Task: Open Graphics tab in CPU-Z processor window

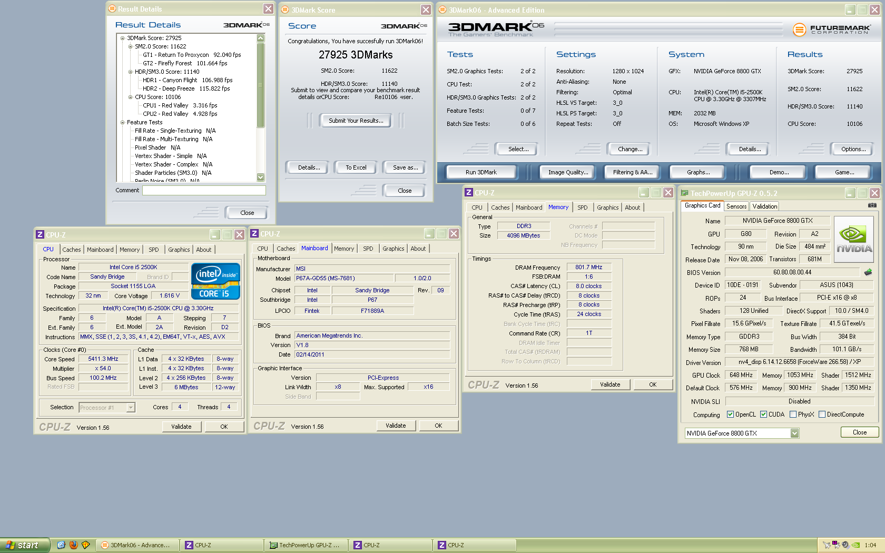Action: (179, 250)
